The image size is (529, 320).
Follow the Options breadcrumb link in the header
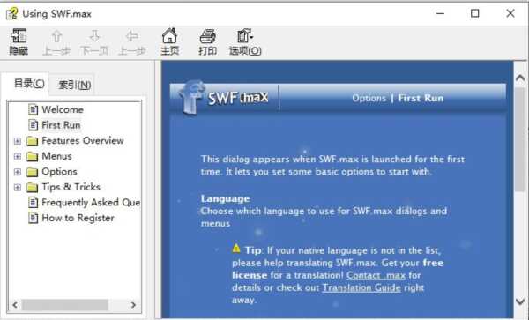(369, 98)
